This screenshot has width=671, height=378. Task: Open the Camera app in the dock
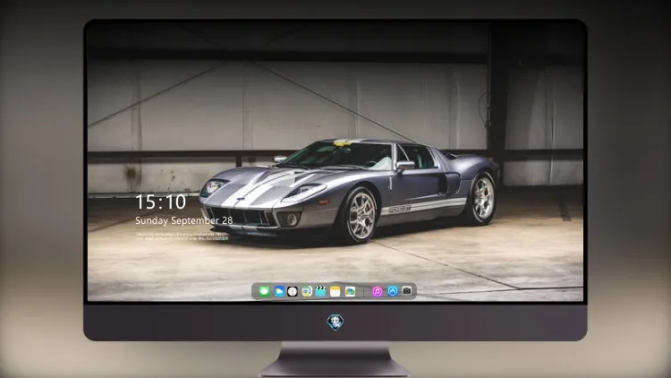[x=406, y=290]
